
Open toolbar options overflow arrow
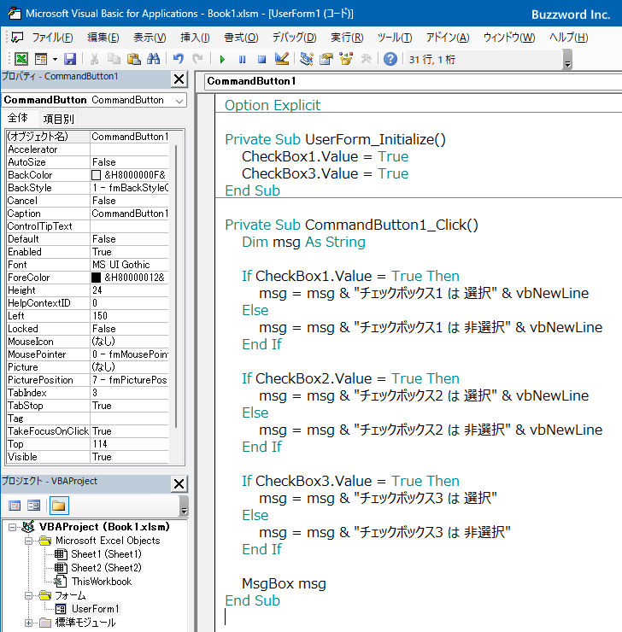[567, 60]
